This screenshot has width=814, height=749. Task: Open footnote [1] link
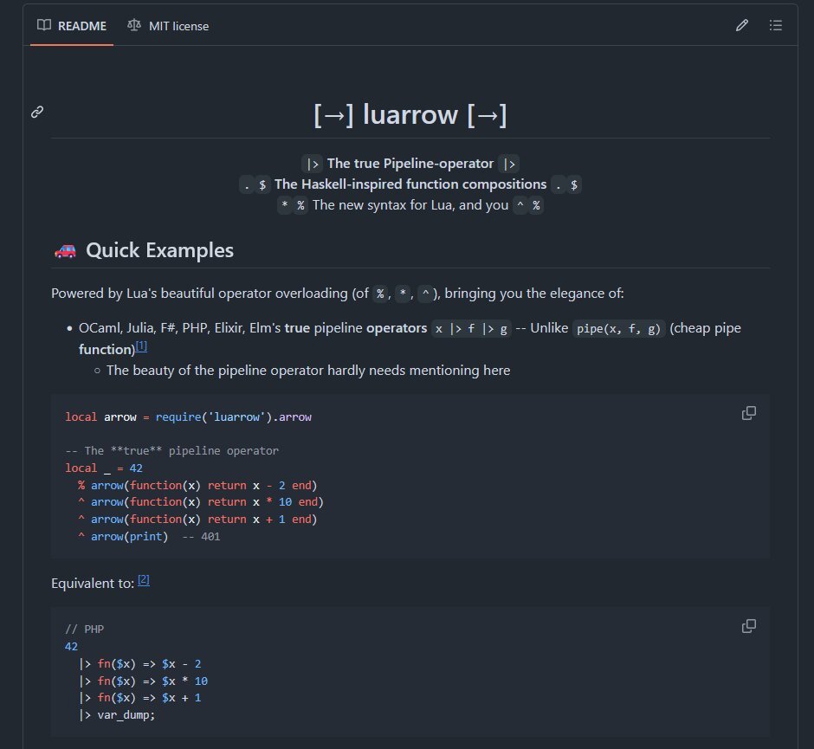141,346
